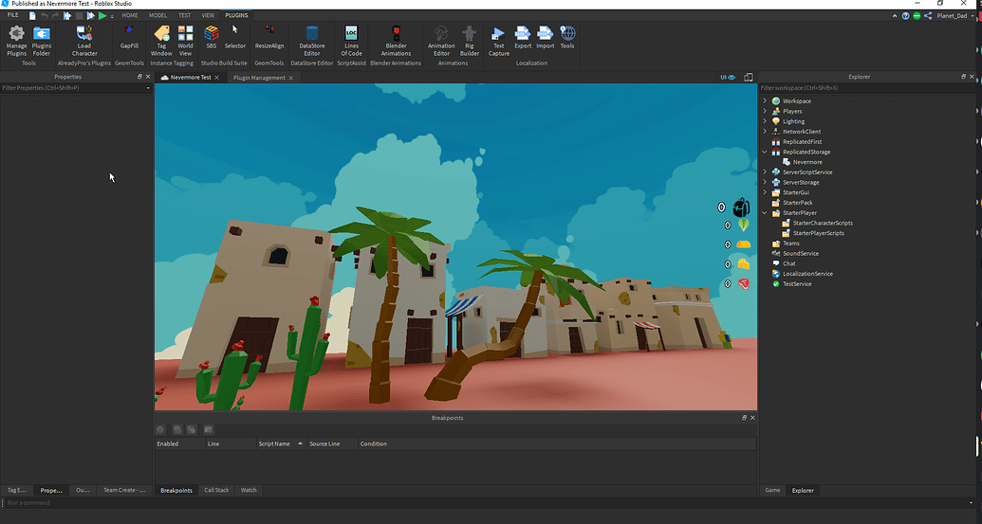Screen dimensions: 982x524
Task: Switch to the Watch tab
Action: coord(249,490)
